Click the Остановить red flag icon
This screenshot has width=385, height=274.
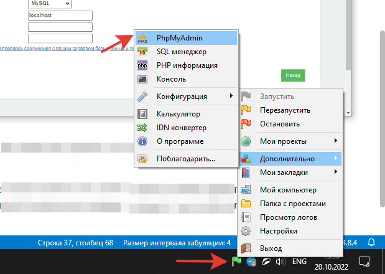pos(246,124)
